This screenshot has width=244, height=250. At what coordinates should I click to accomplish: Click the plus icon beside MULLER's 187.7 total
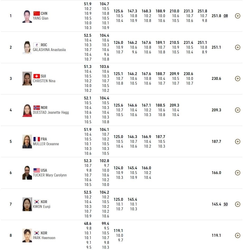(237, 142)
